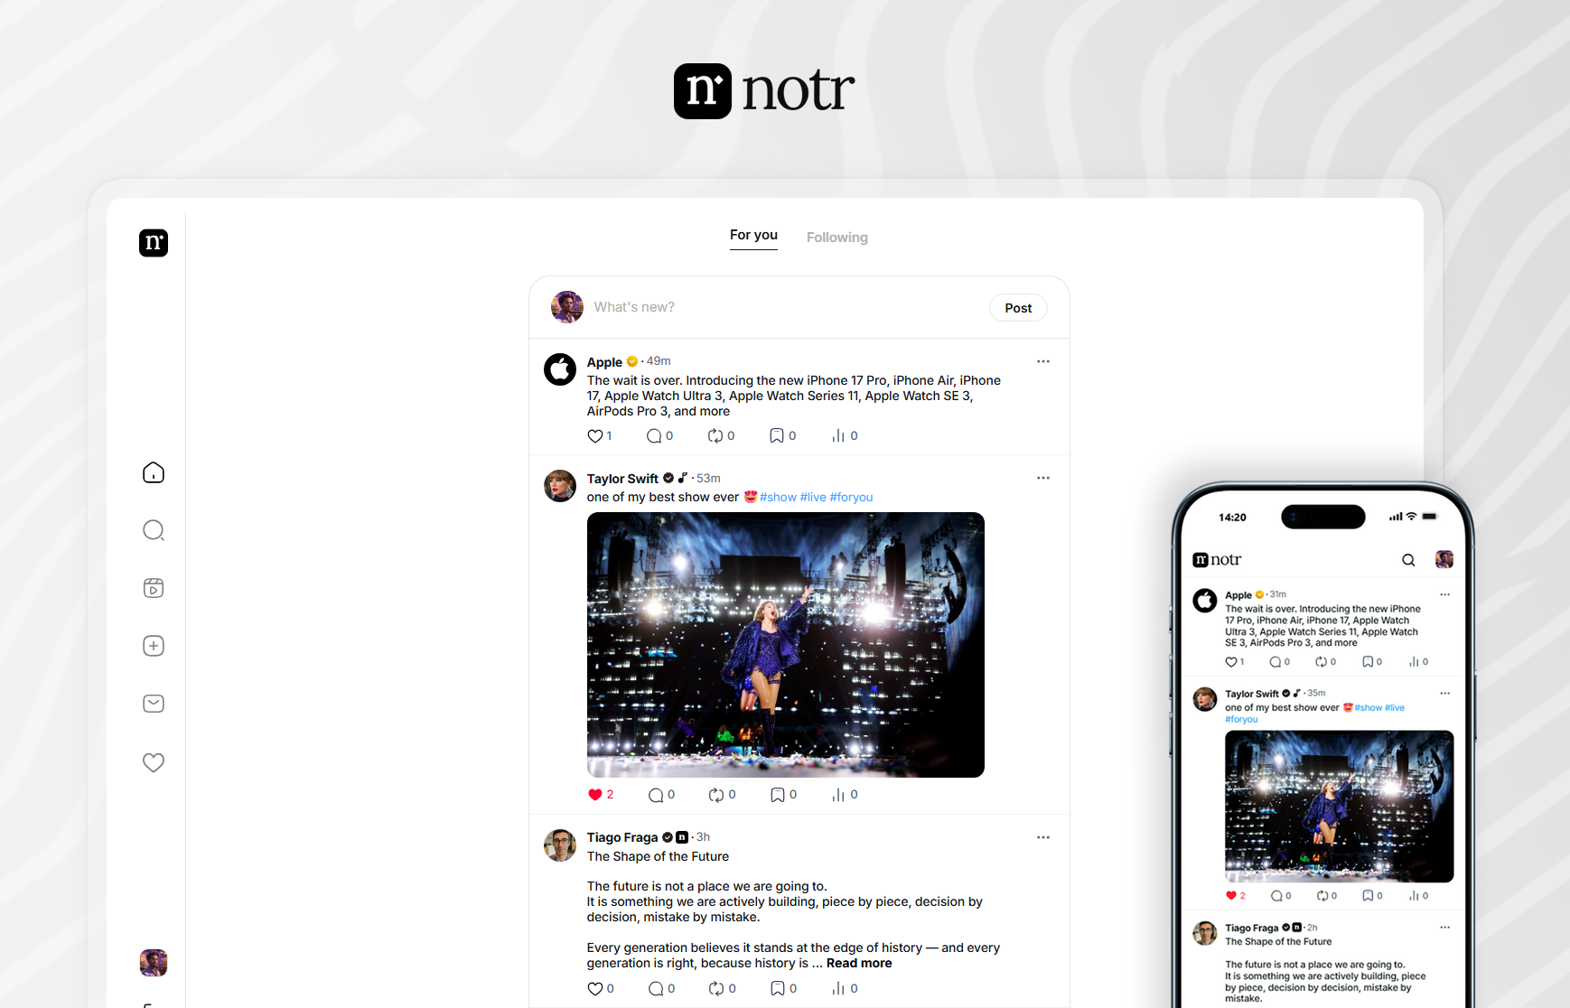The image size is (1570, 1008).
Task: Click the search icon in phone preview
Action: point(1407,560)
